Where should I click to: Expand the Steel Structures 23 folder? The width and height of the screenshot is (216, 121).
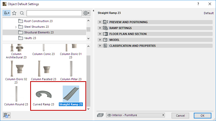16,27
